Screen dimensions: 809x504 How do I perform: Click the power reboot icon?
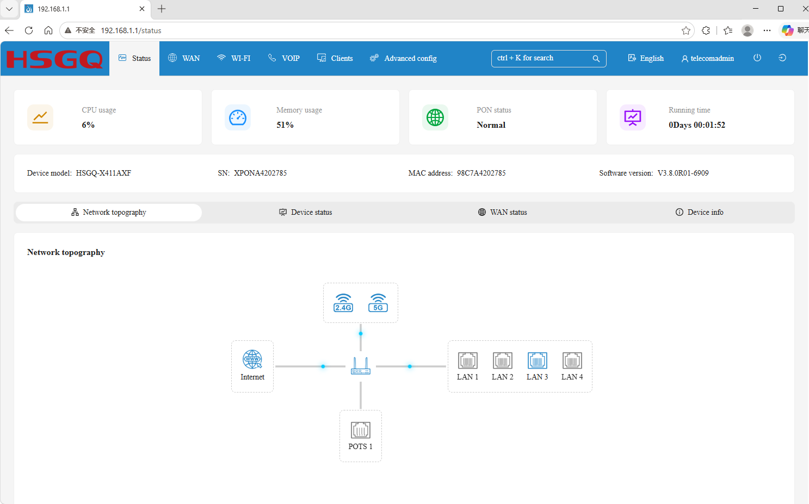(x=757, y=58)
